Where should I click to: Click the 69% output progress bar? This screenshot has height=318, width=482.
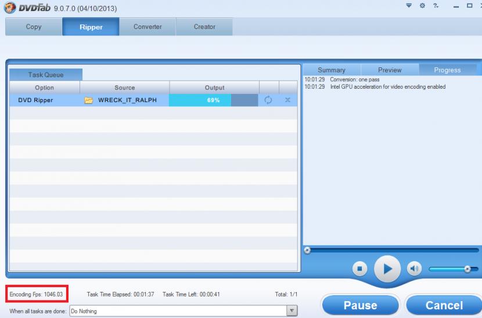213,100
